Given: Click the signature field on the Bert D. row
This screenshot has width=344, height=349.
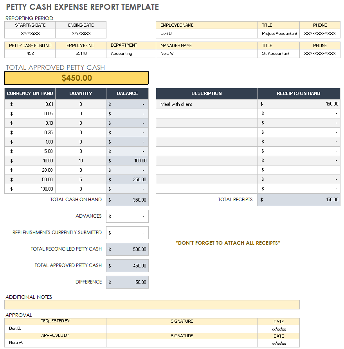Looking at the screenshot, I should click(182, 329).
